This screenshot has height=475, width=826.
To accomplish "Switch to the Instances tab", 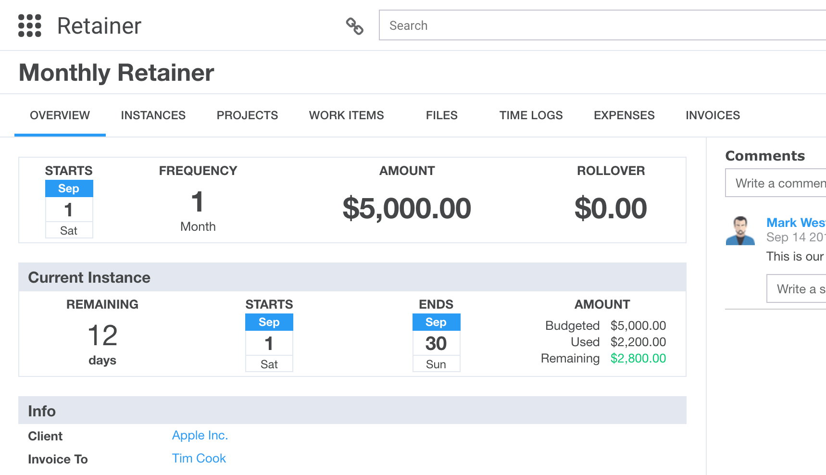I will 153,115.
